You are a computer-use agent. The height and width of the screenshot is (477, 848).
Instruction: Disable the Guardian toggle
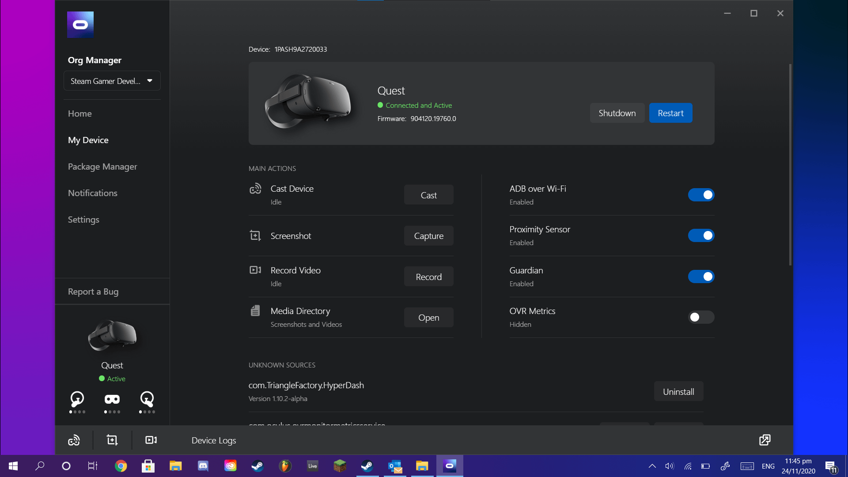(x=701, y=276)
